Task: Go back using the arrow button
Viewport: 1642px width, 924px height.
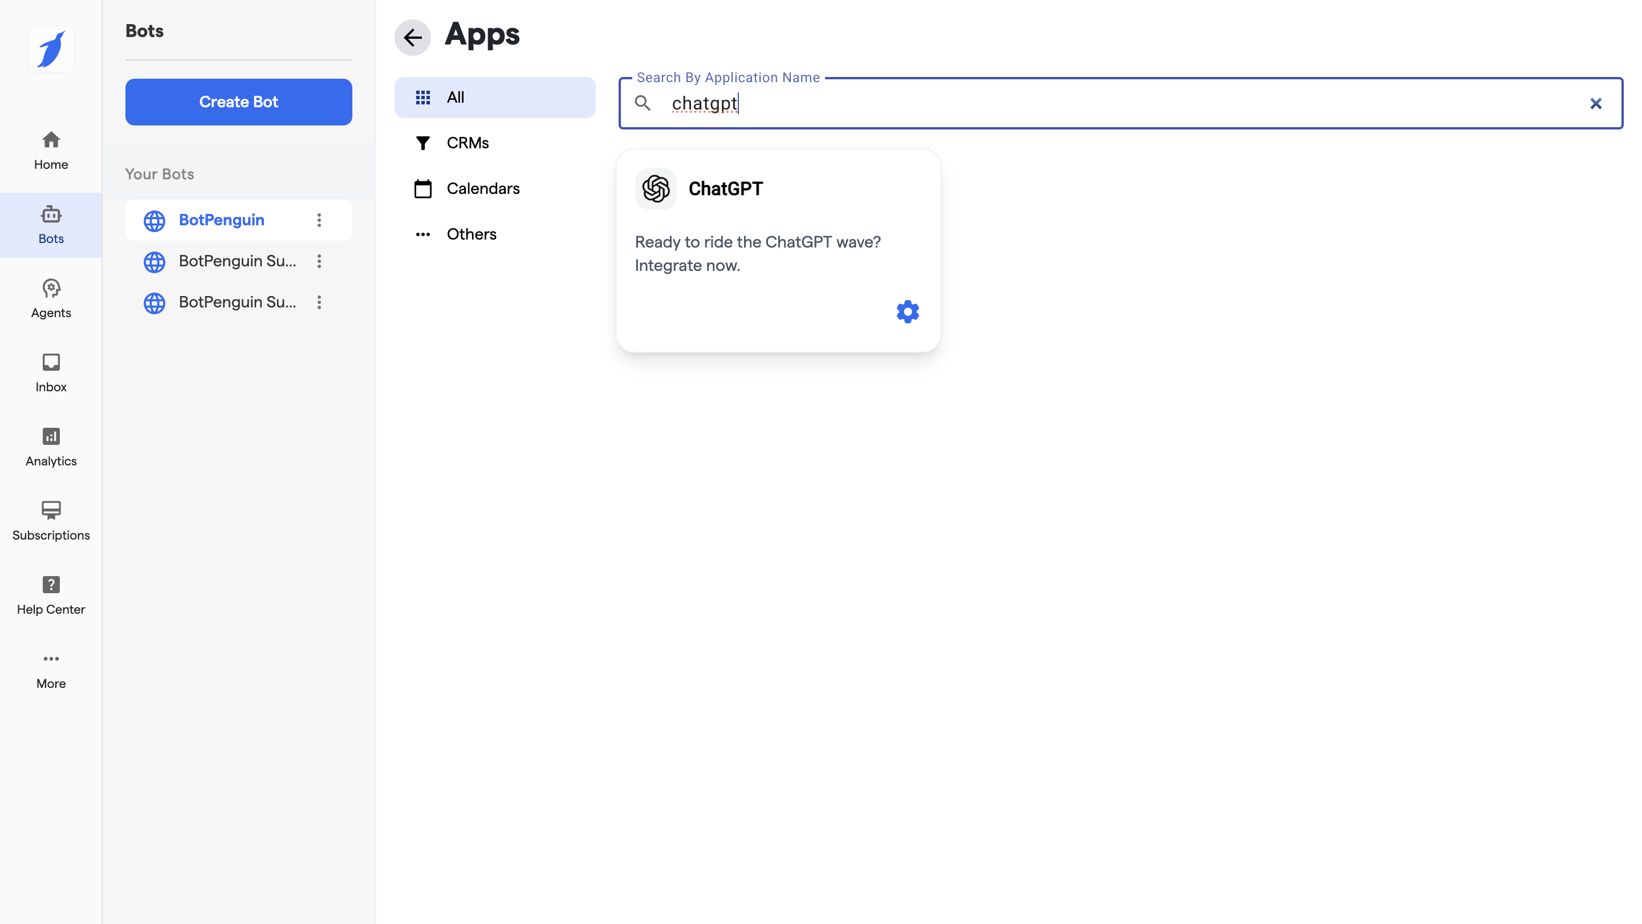Action: pyautogui.click(x=412, y=38)
